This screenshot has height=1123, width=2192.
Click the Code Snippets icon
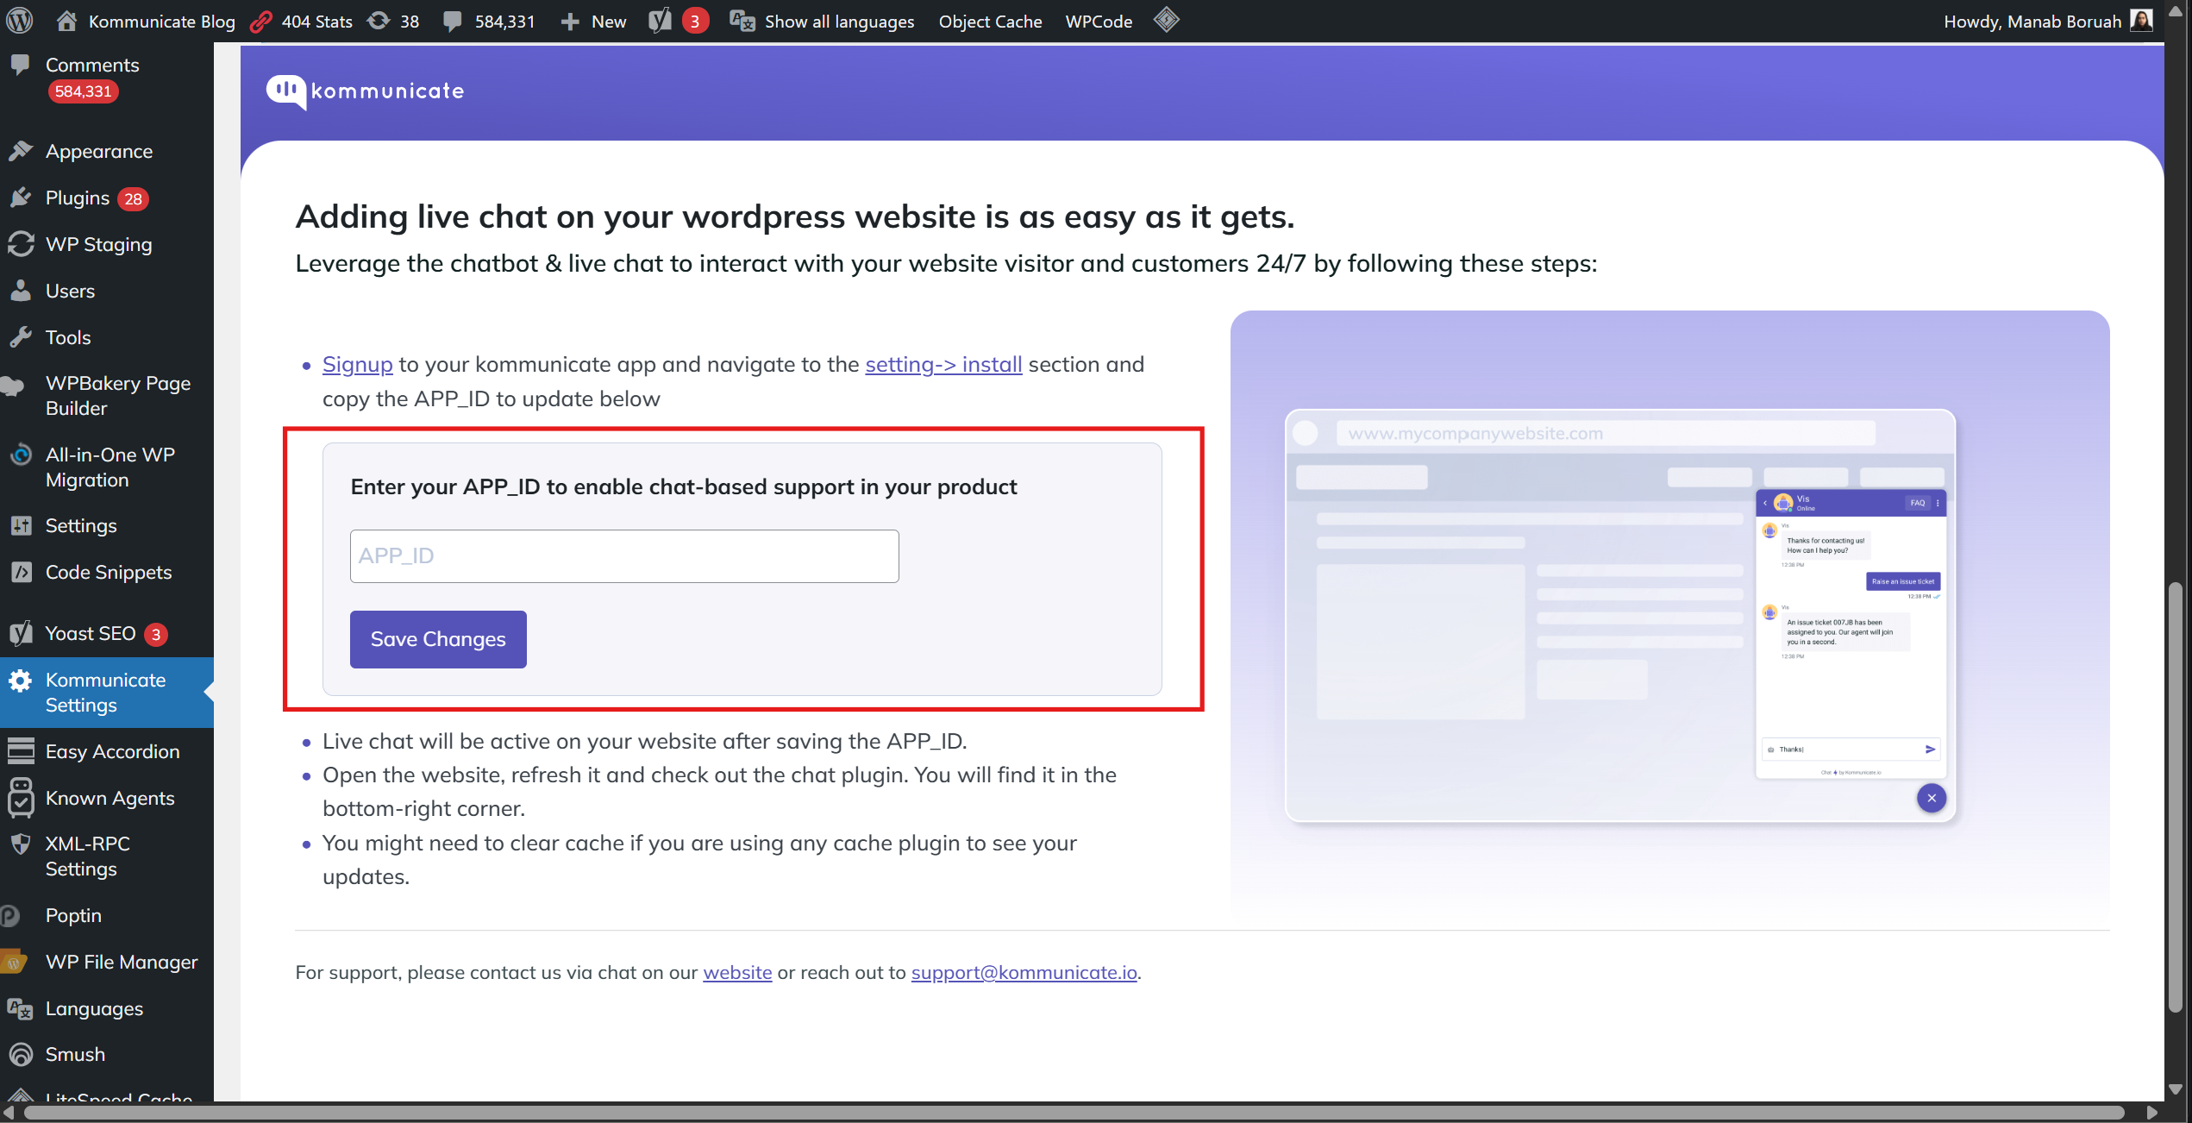coord(21,572)
